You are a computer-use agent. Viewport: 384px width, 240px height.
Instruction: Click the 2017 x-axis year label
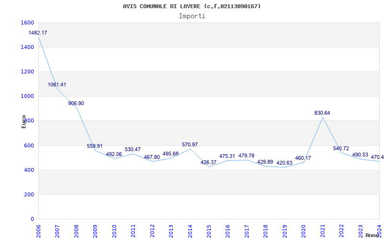click(247, 230)
